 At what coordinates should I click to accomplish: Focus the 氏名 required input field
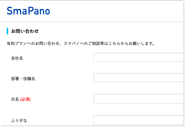click(139, 99)
